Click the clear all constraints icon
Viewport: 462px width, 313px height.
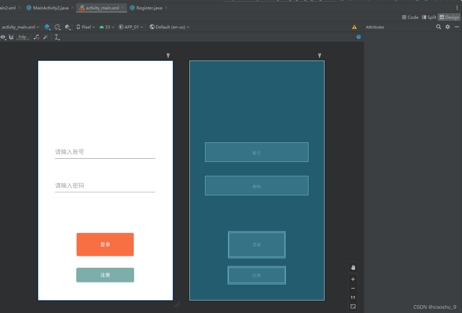coord(36,37)
